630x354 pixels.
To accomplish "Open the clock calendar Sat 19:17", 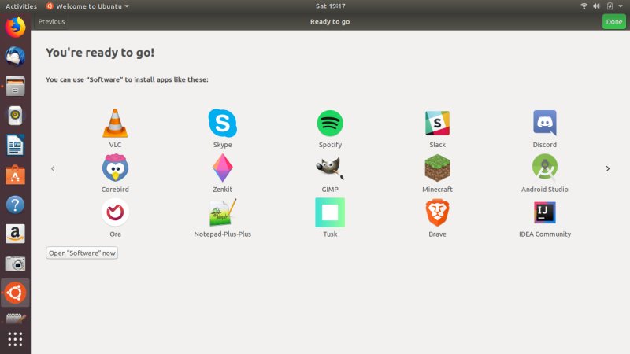I will point(330,6).
